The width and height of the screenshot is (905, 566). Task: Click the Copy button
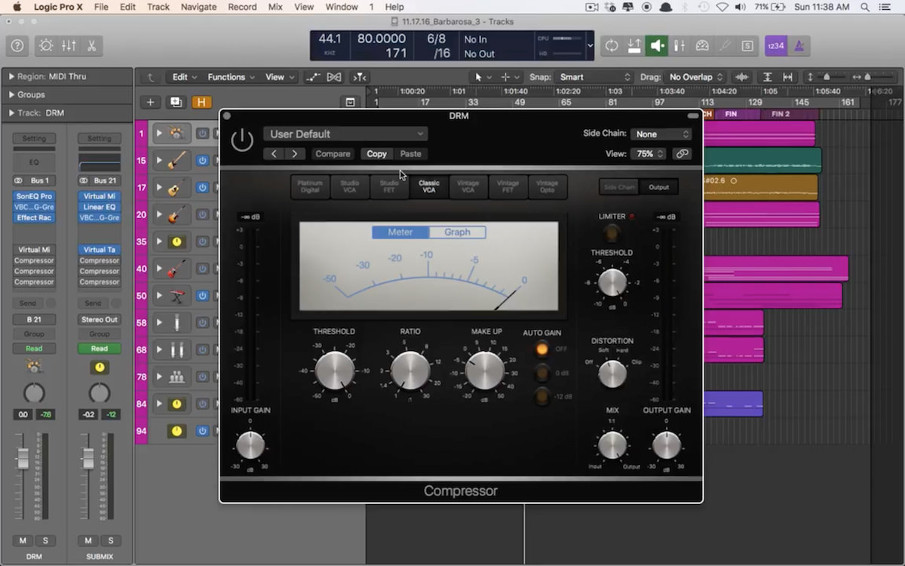tap(376, 154)
